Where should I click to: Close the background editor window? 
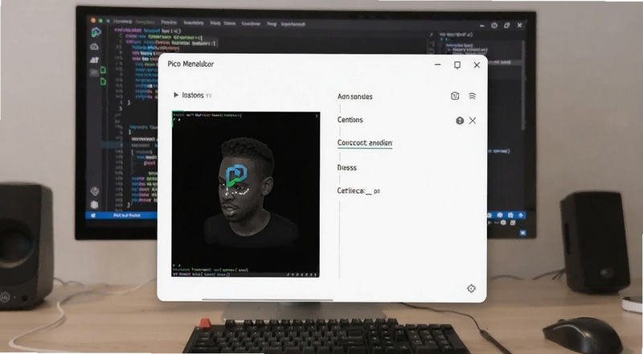tap(519, 26)
